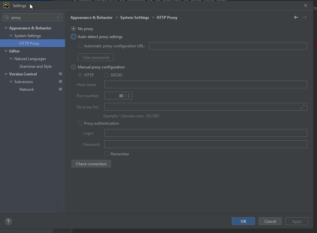Clear the search field with the X icon
317x233 pixels.
[x=58, y=18]
